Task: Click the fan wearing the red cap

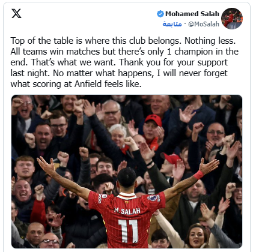Action: pos(153,126)
